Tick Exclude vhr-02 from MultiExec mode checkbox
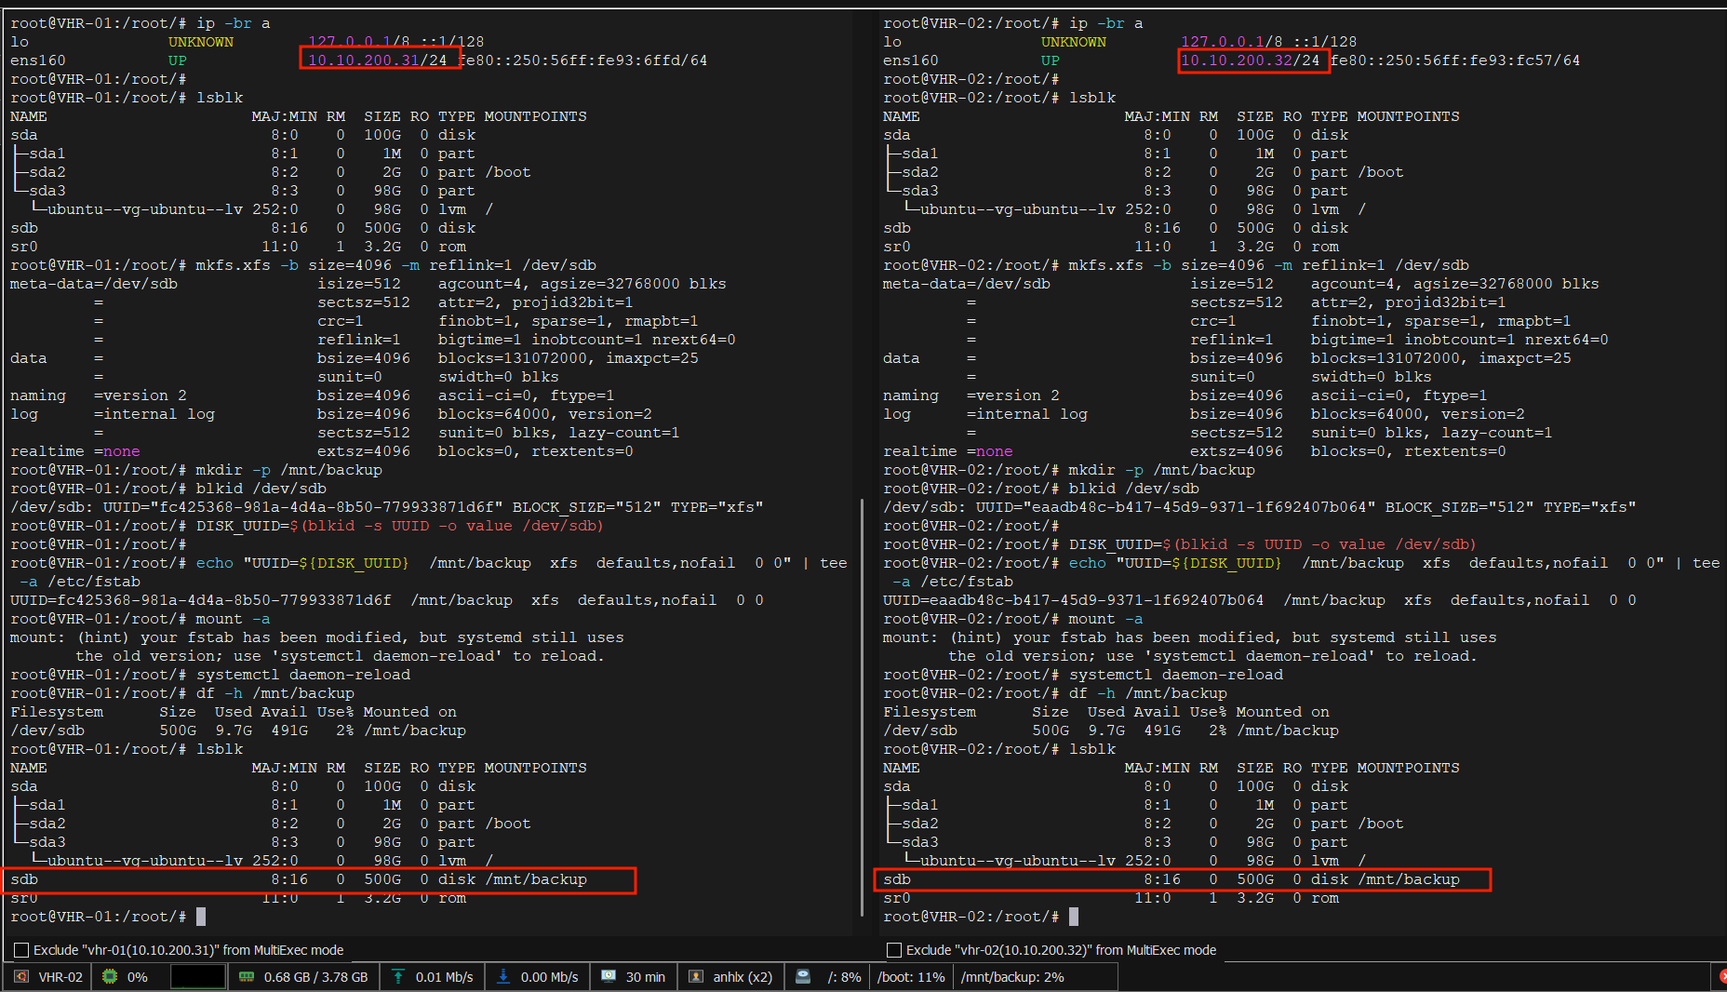 point(894,950)
